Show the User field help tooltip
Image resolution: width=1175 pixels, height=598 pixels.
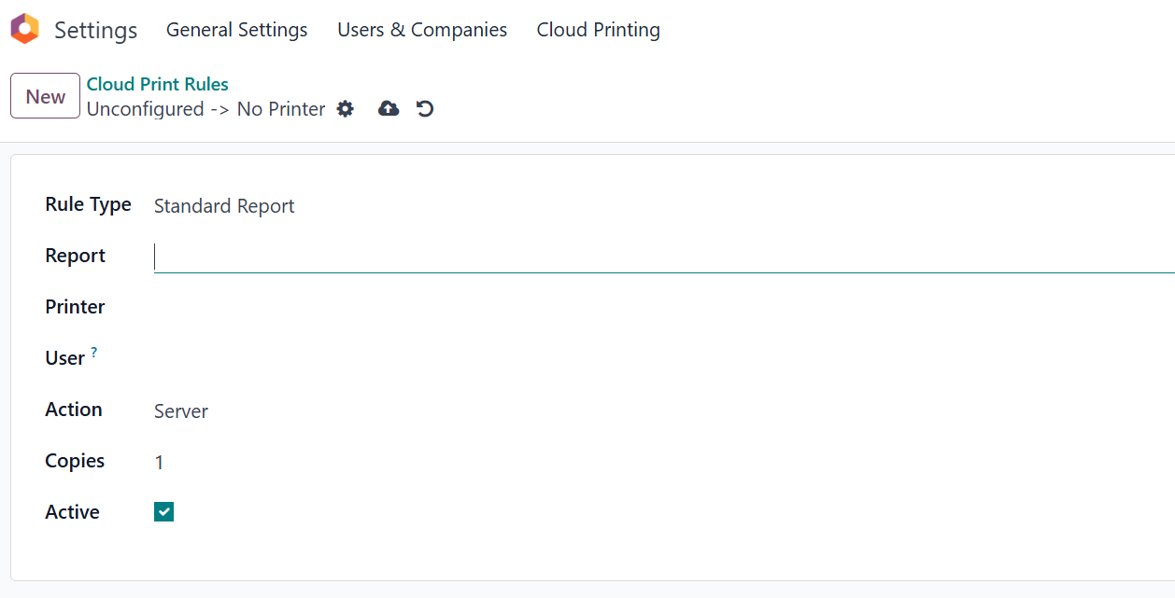pyautogui.click(x=94, y=354)
